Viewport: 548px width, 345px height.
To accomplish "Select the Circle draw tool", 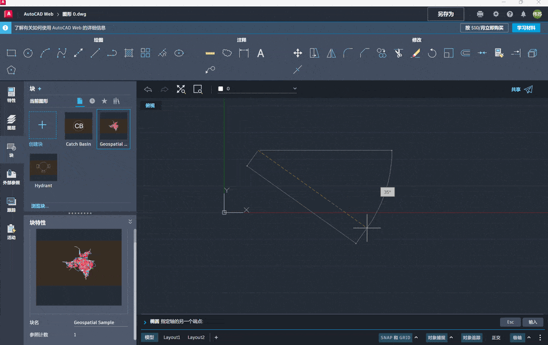I will (28, 53).
